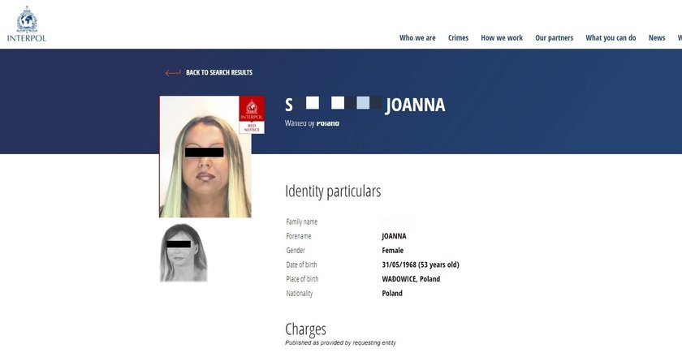Click the Nationality value Poland
Image resolution: width=682 pixels, height=357 pixels.
click(x=392, y=293)
